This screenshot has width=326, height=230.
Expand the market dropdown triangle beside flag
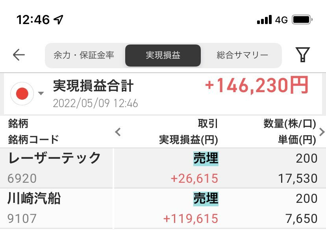tap(41, 93)
